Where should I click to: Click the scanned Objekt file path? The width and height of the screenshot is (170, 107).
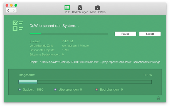100,62
